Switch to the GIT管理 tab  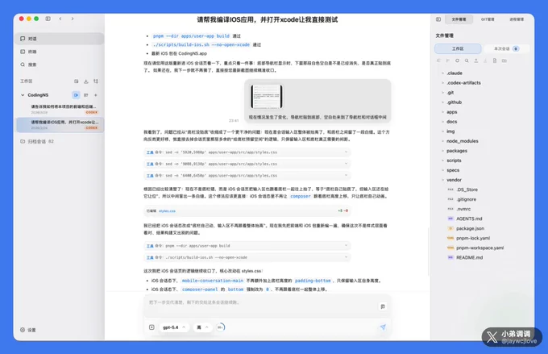point(488,19)
